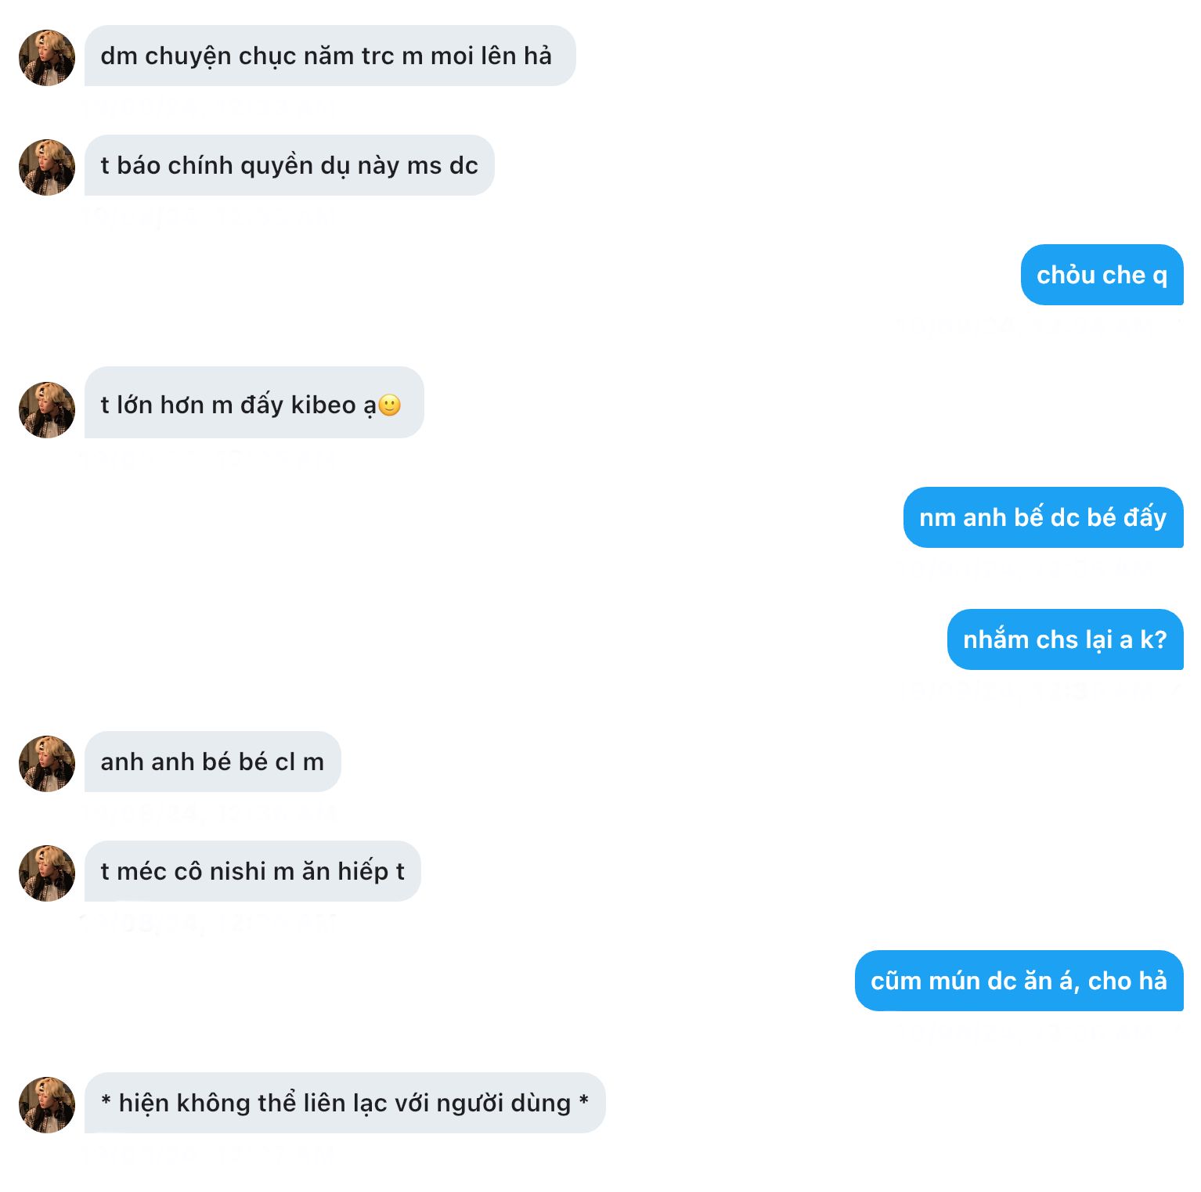The width and height of the screenshot is (1201, 1192).
Task: Select the 'dm chuyện chục năm trc' message bubble
Action: pos(329,56)
